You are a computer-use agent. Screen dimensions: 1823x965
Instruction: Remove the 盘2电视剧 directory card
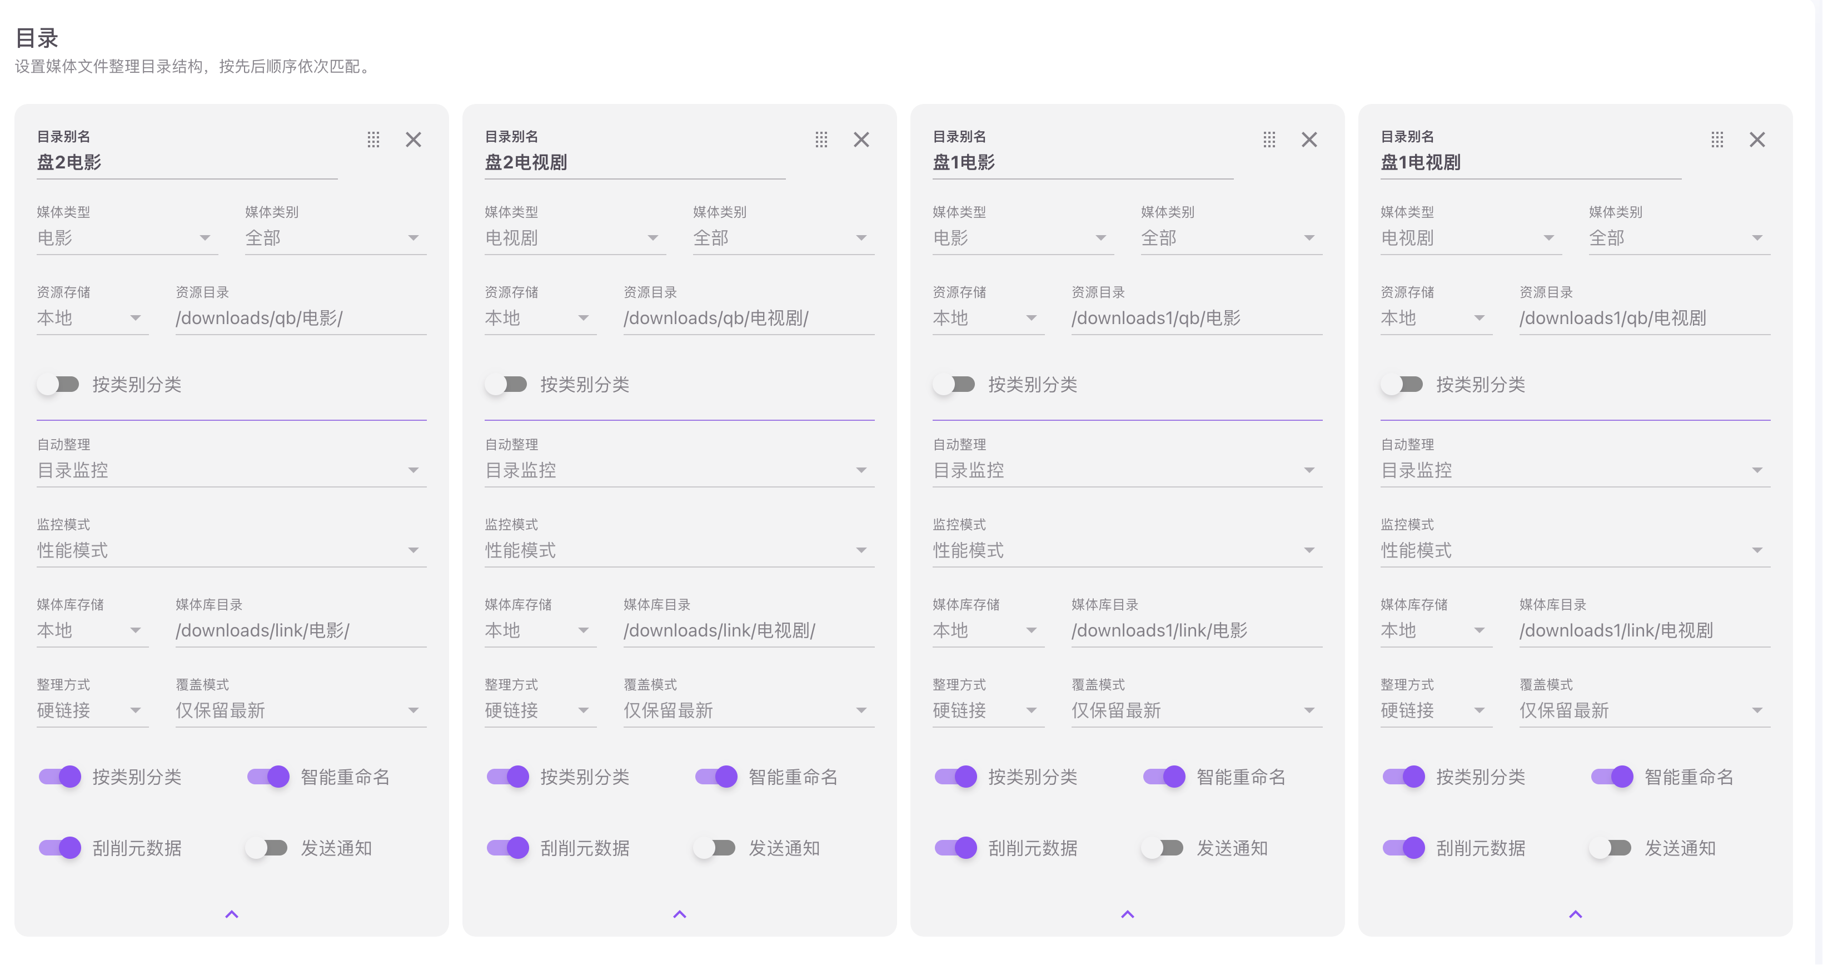pos(861,140)
